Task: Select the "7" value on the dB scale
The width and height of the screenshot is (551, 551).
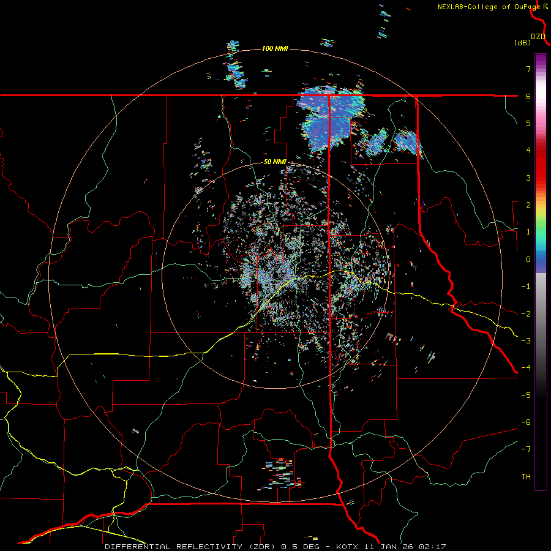Action: pos(528,69)
